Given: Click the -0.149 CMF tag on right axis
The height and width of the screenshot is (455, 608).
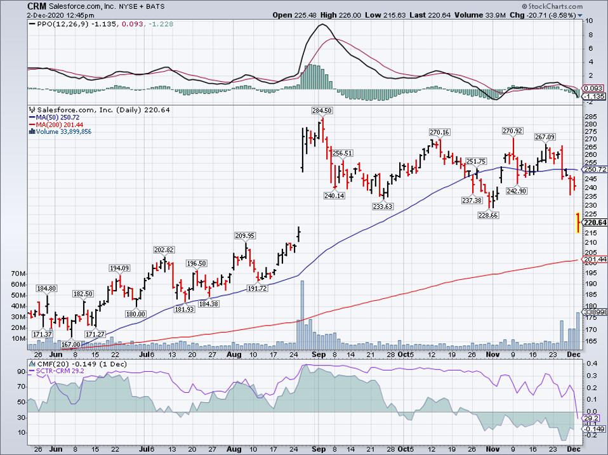Looking at the screenshot, I should (594, 429).
